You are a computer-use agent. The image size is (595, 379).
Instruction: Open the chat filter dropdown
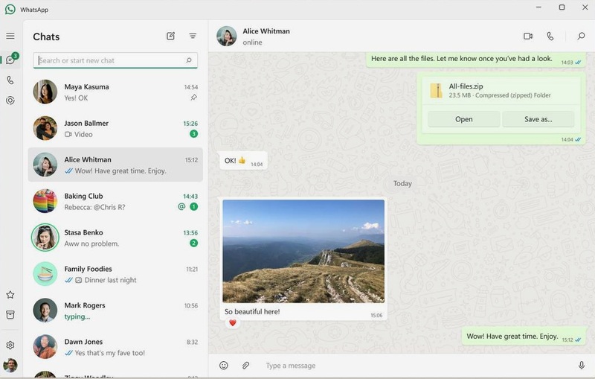[193, 36]
